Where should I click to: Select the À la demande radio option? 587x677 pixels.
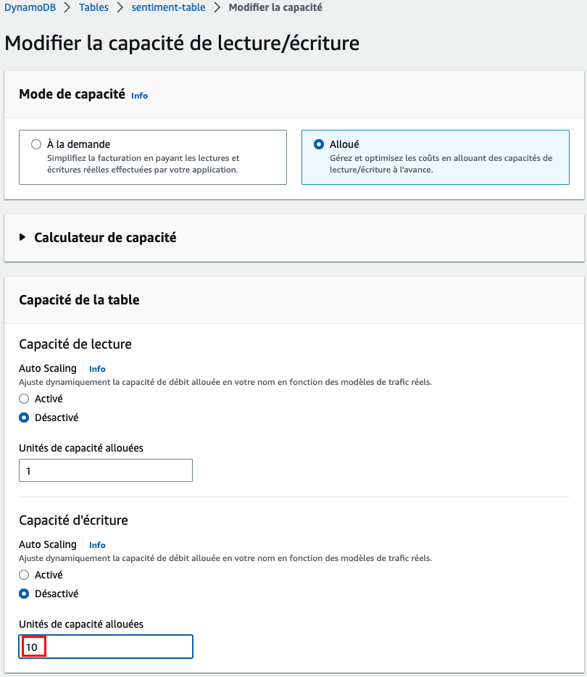tap(36, 144)
